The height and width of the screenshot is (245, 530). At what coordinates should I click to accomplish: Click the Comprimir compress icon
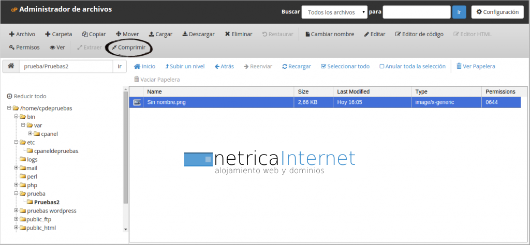[x=114, y=48]
